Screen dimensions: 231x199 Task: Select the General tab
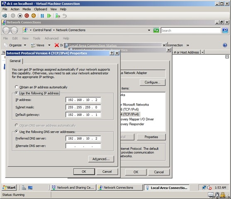[15, 61]
